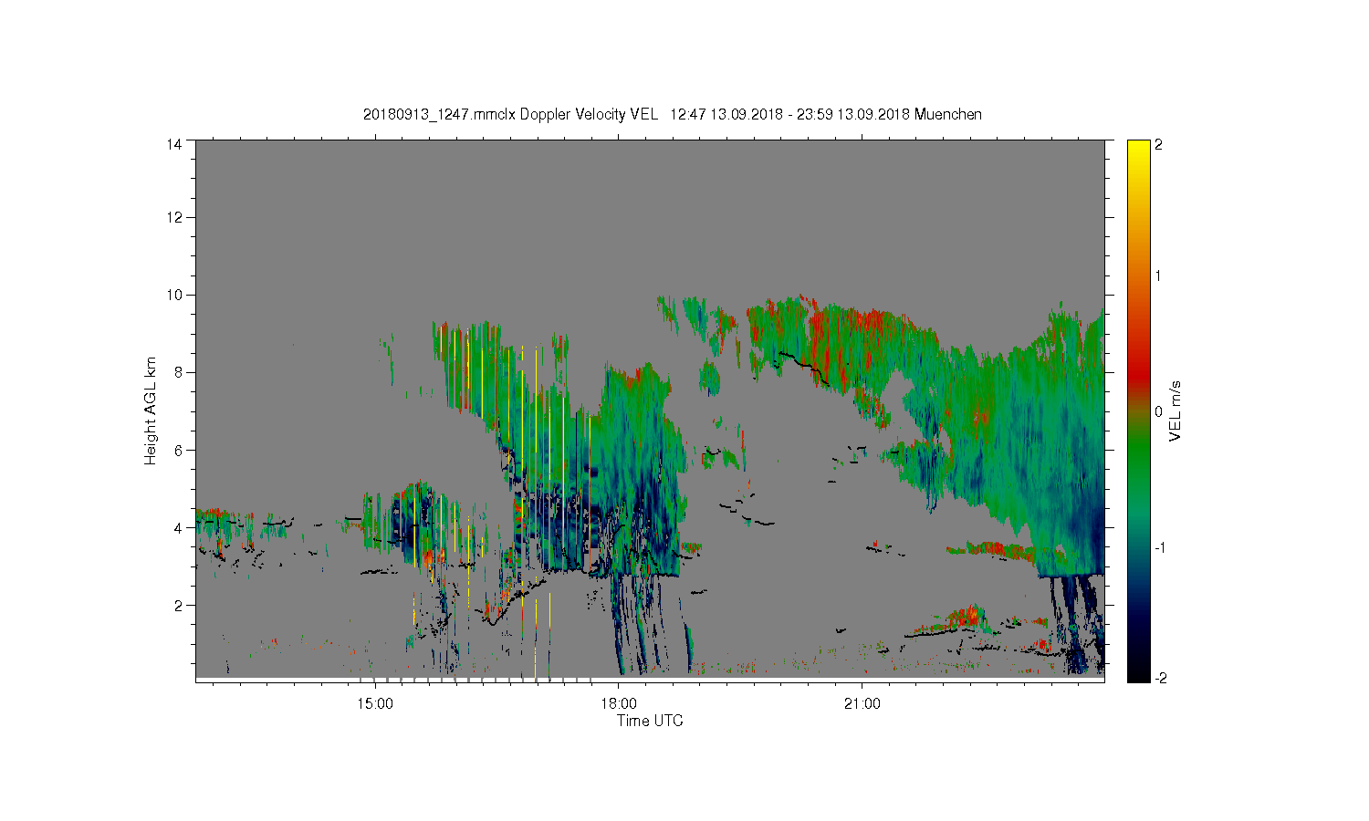The image size is (1369, 821).
Task: Click the height tick label 4
Action: (x=178, y=527)
